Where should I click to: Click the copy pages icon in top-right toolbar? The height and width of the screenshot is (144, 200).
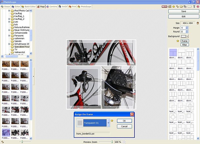click(185, 6)
